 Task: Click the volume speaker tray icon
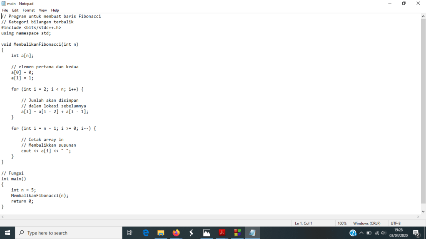coord(384,233)
